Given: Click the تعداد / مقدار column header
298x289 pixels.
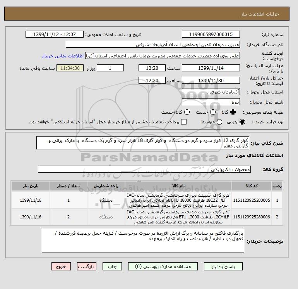Looking at the screenshot, I should click(69, 186).
